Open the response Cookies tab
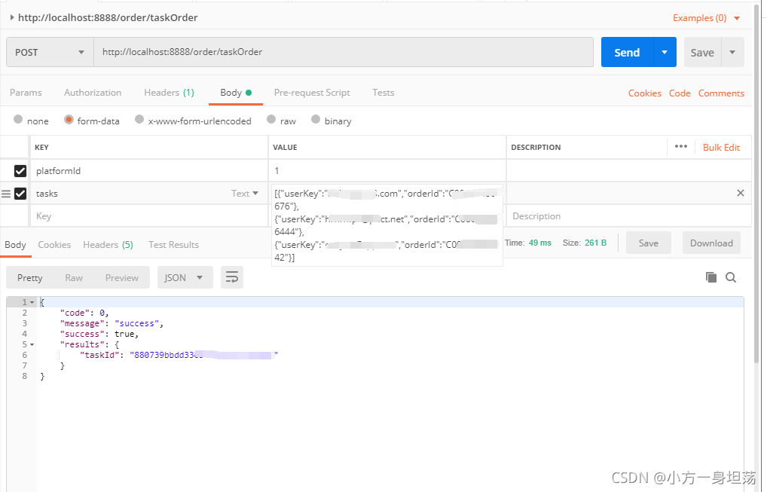 point(54,245)
